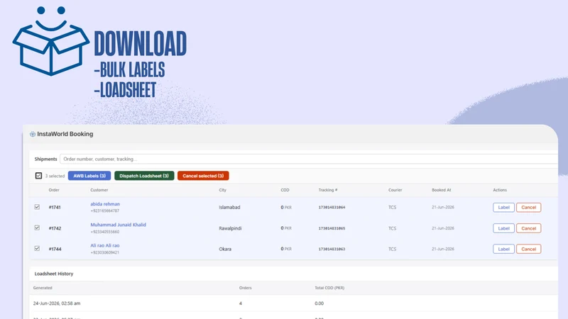Click the Okara city cell
This screenshot has width=568, height=319.
tap(225, 249)
